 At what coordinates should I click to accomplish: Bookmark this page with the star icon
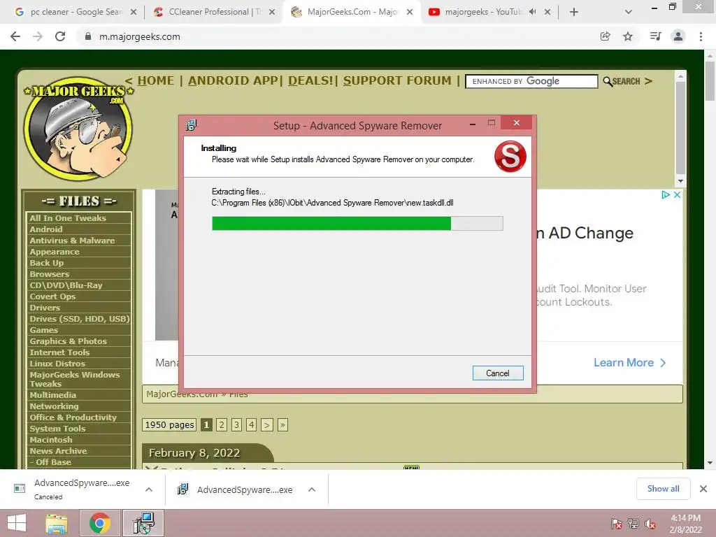point(628,36)
